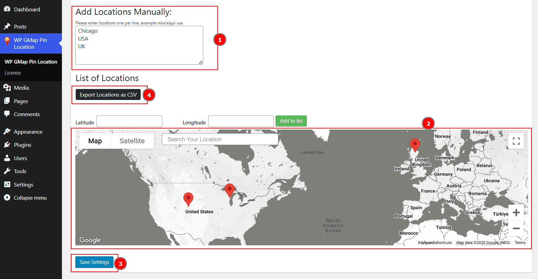The width and height of the screenshot is (538, 279).
Task: Click the WP GMap Pin Location map-marker icon
Action: pyautogui.click(x=7, y=42)
